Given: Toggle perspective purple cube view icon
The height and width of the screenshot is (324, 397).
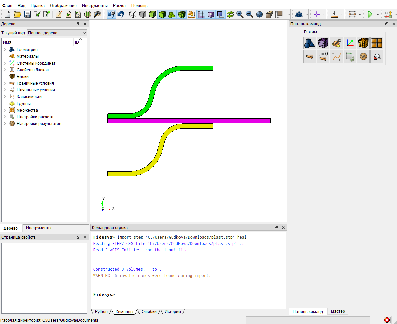Looking at the screenshot, I should pos(211,14).
